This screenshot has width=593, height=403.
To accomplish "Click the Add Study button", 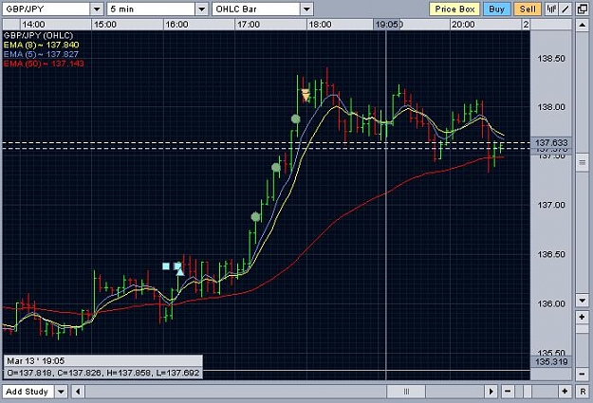I will point(28,392).
